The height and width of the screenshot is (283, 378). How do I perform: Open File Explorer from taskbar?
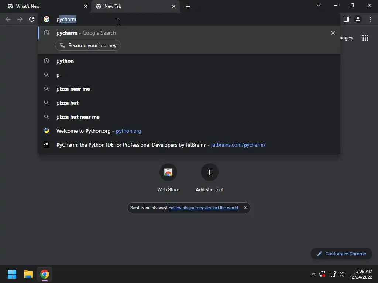(28, 274)
